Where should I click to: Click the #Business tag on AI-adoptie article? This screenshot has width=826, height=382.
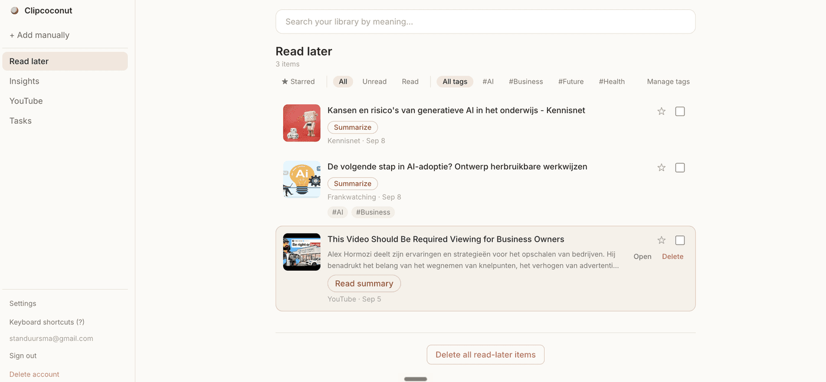click(x=373, y=212)
